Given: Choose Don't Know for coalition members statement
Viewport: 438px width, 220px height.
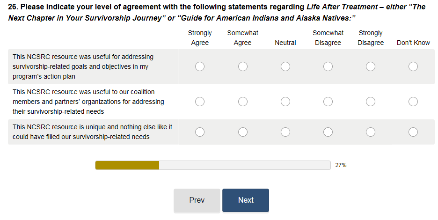Looking at the screenshot, I should [x=413, y=102].
